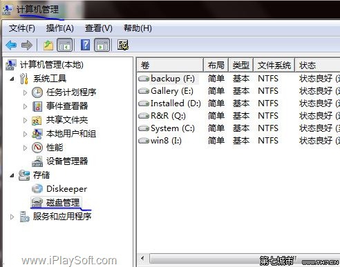Viewport: 340px width, 267px height.
Task: Click the drive icon for win8 (I:)
Action: (x=144, y=141)
